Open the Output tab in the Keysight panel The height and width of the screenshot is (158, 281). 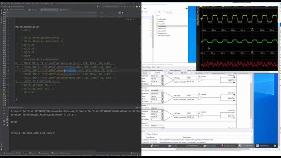pyautogui.click(x=157, y=73)
